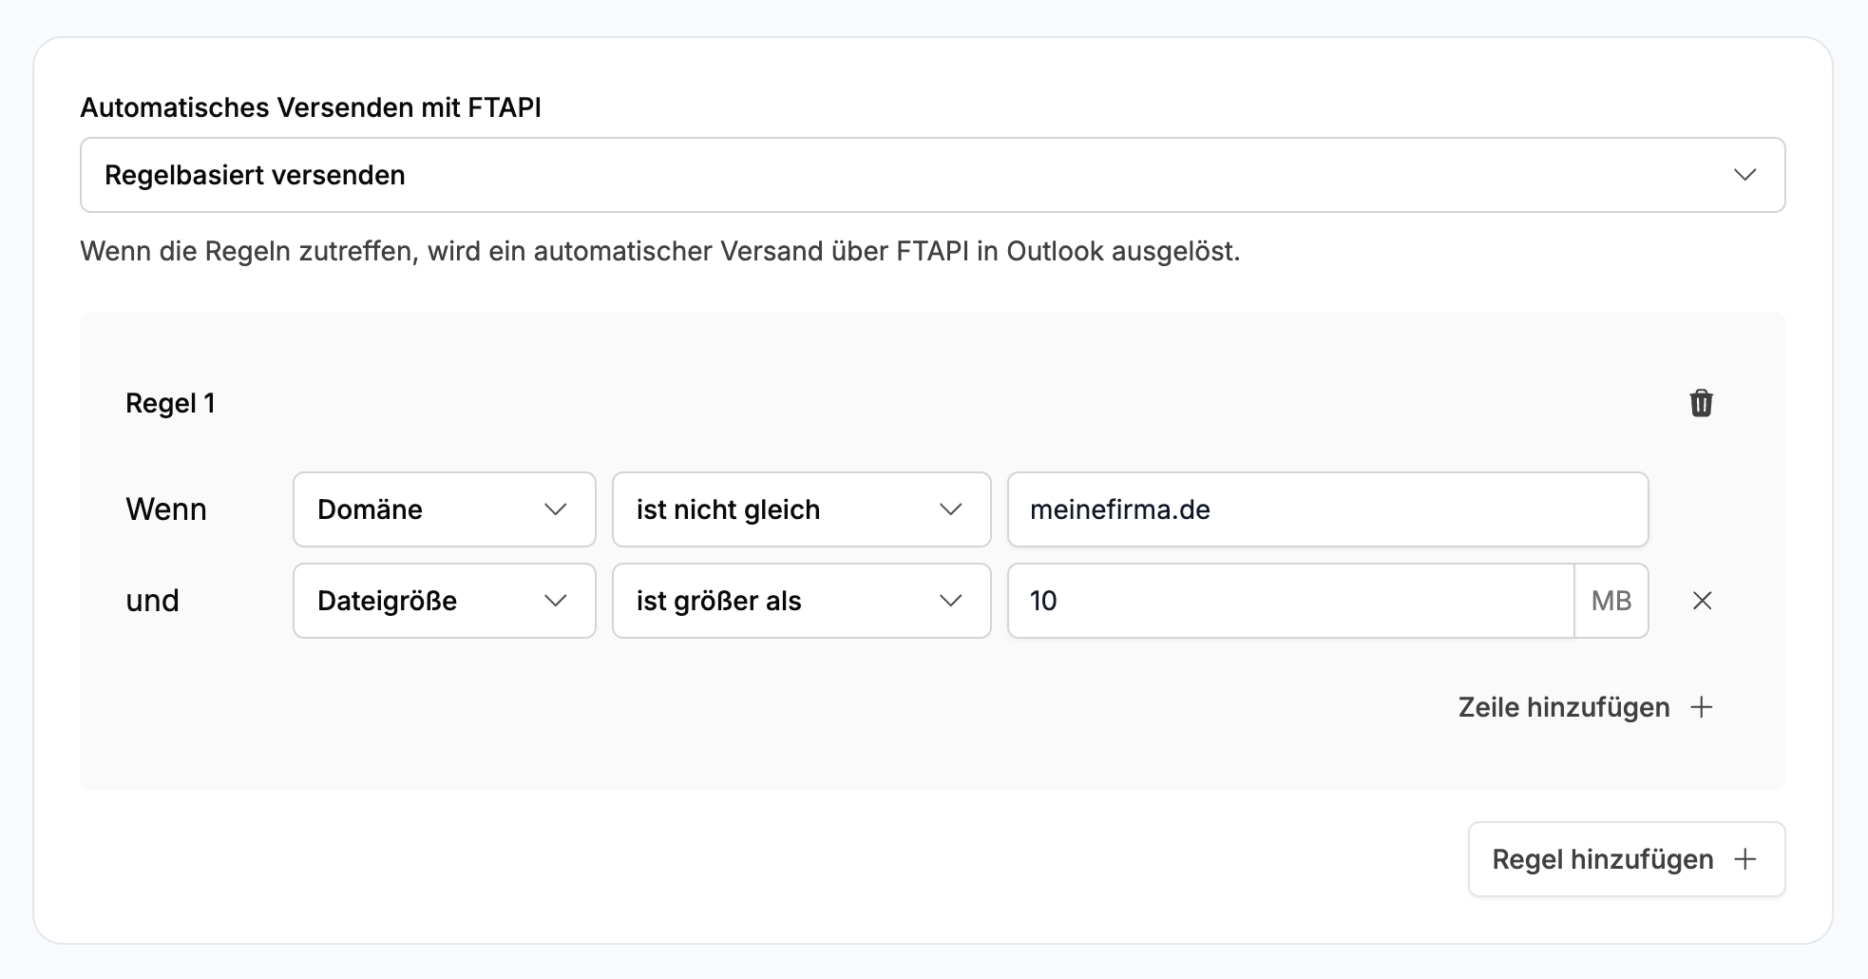Click the chevron in the ist nicht gleich field
This screenshot has width=1868, height=979.
pos(950,509)
